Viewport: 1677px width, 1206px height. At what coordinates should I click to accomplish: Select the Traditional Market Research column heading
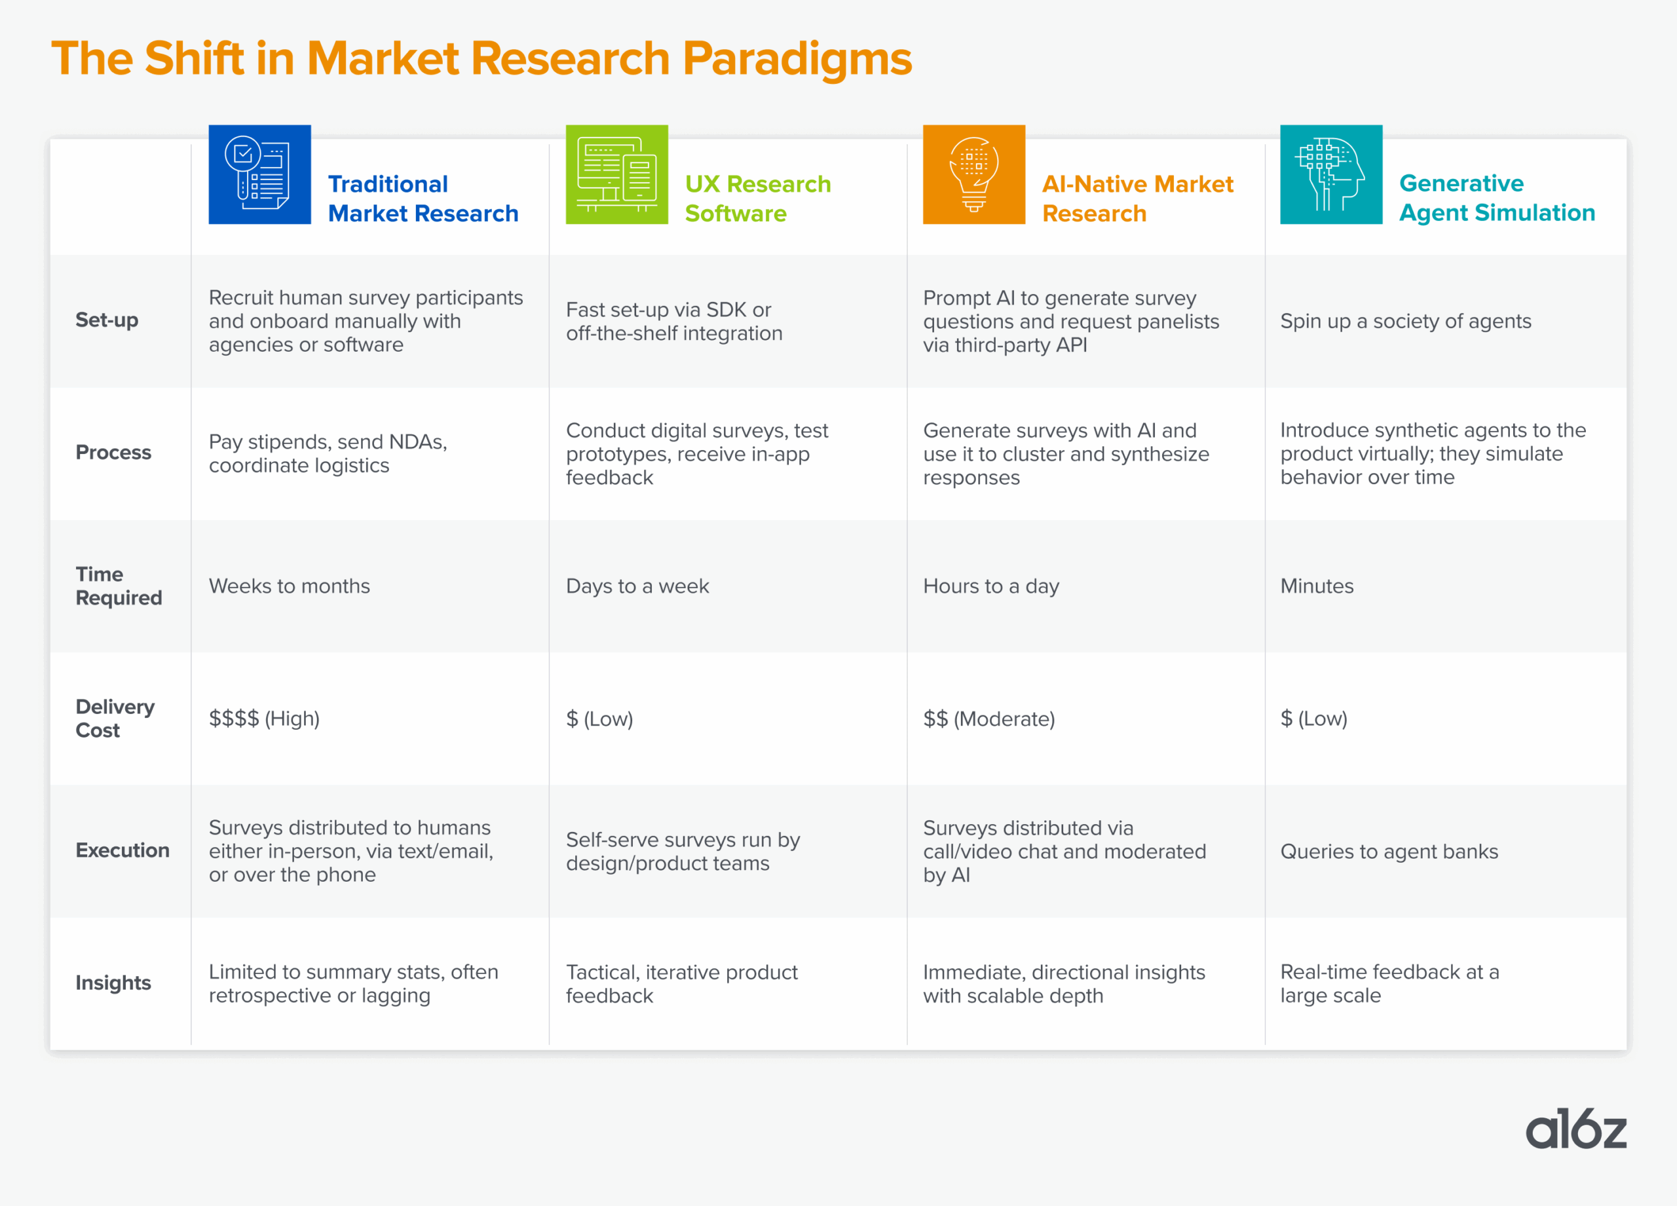(423, 198)
